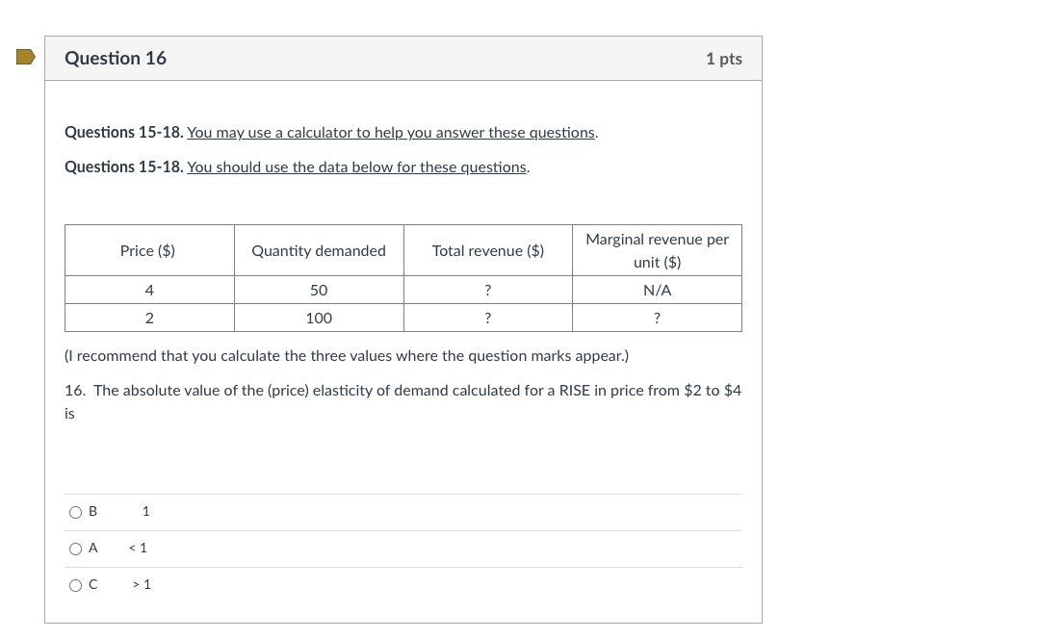Select answer B with value 1
Image resolution: width=1038 pixels, height=639 pixels.
coord(76,511)
